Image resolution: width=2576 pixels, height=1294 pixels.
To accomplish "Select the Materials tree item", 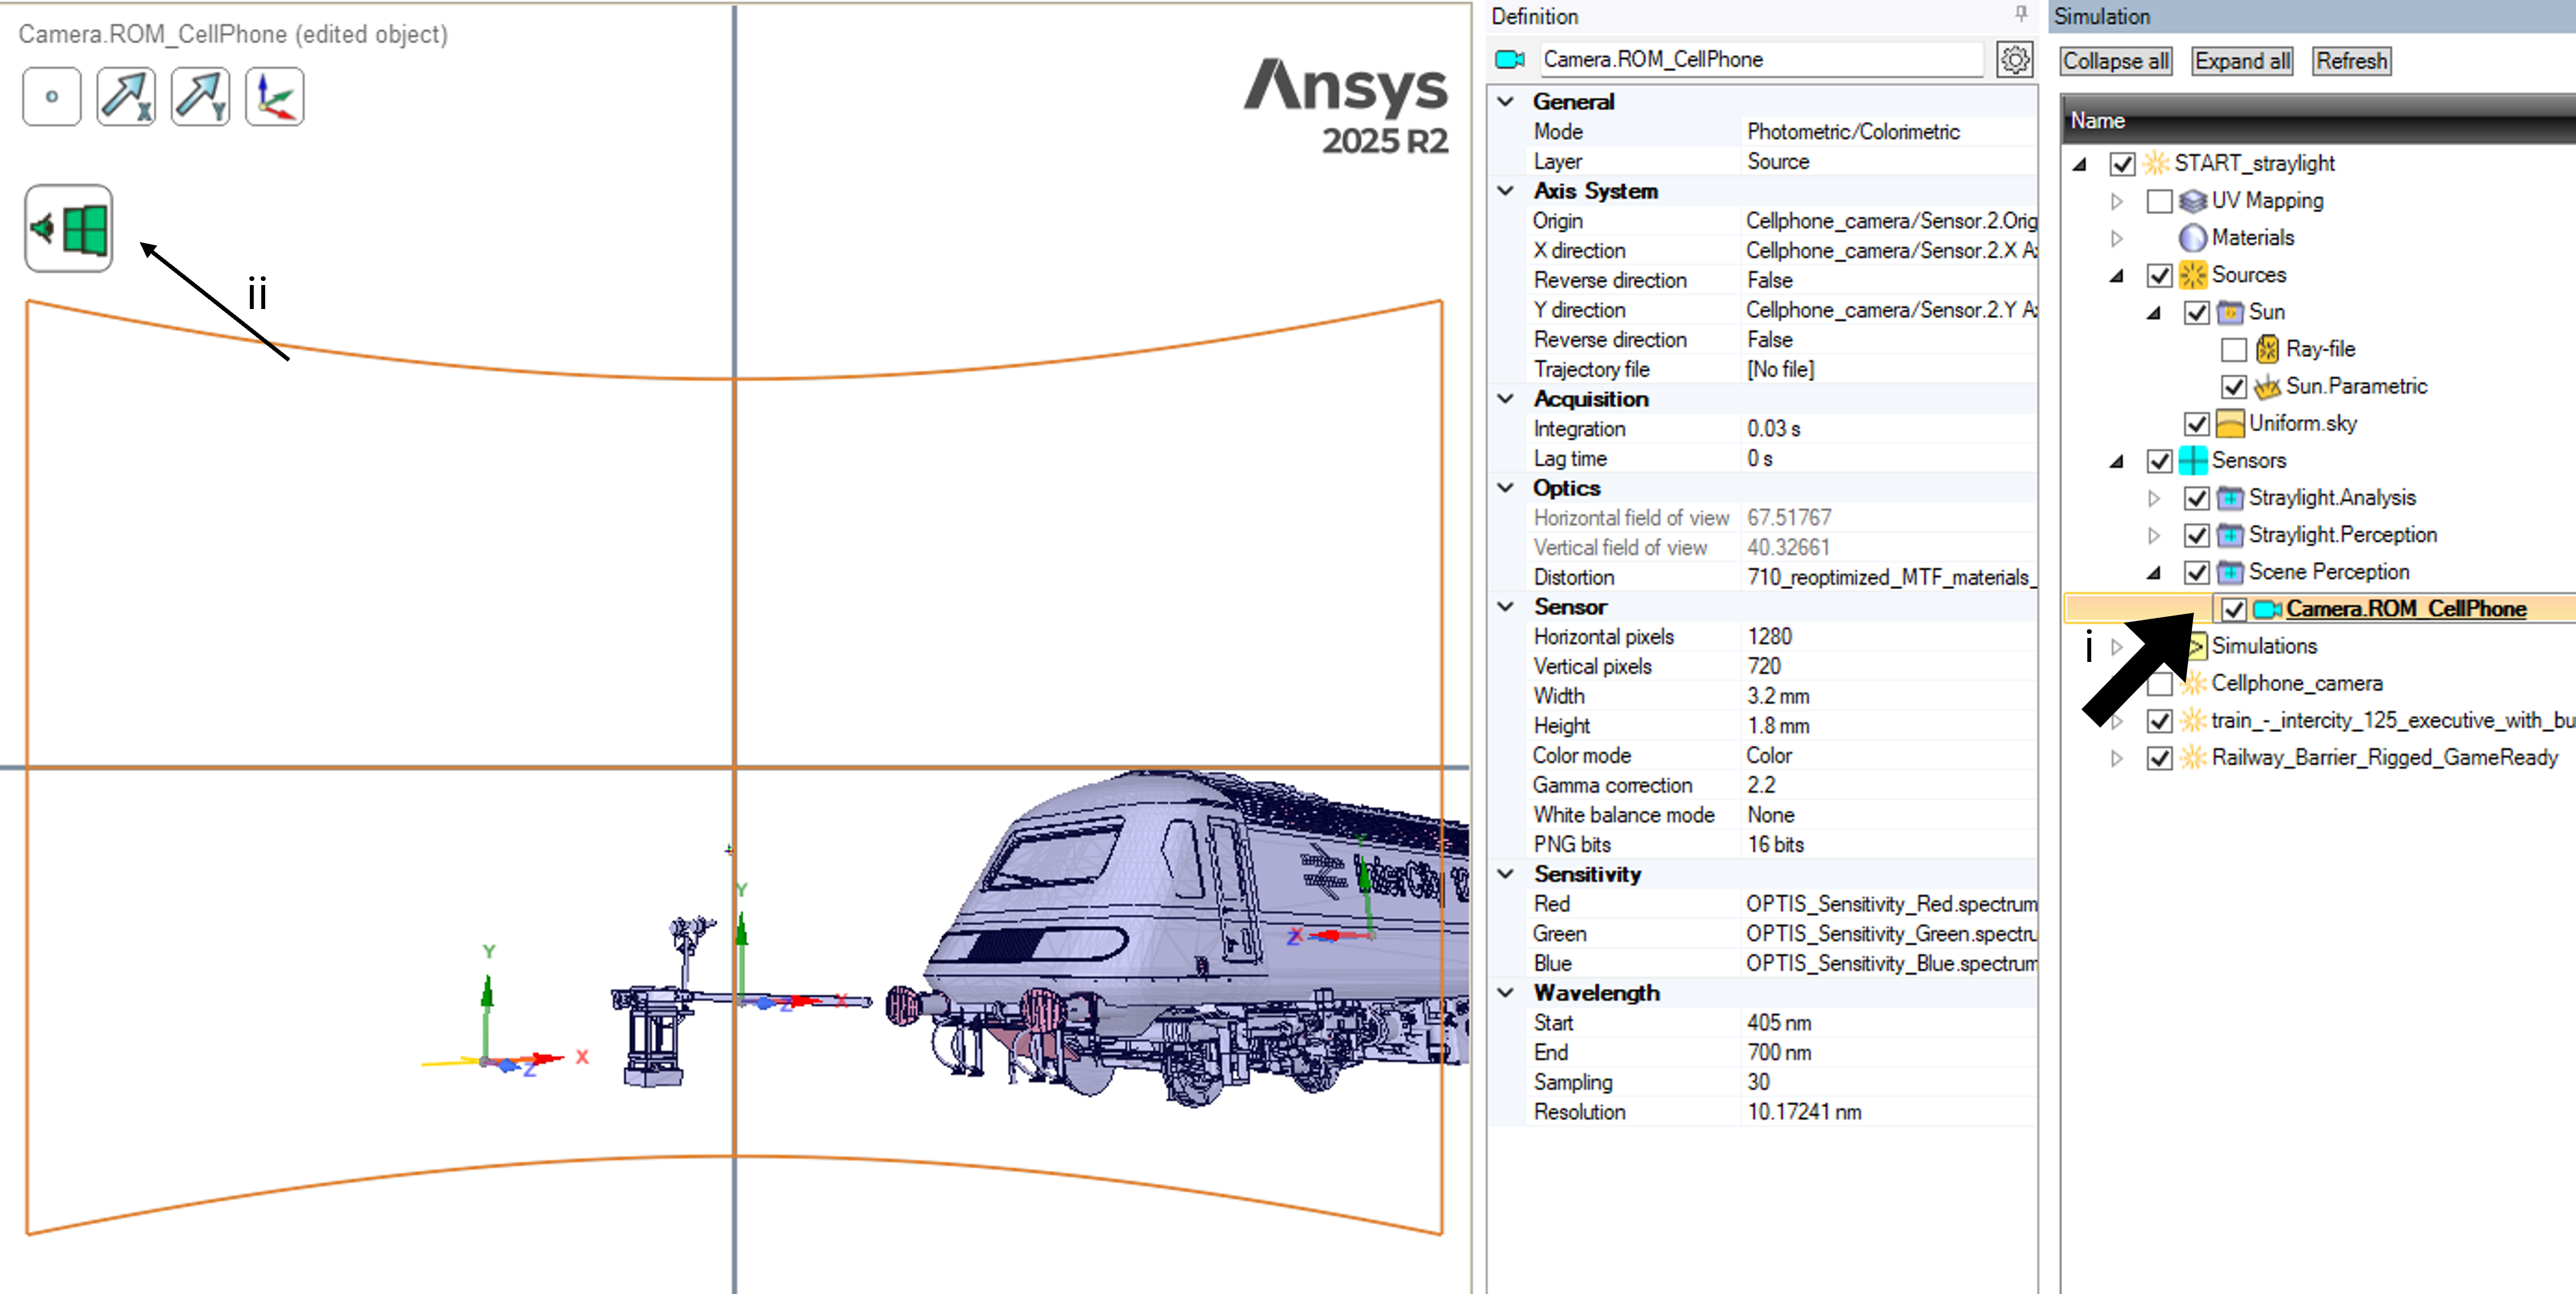I will point(2252,238).
